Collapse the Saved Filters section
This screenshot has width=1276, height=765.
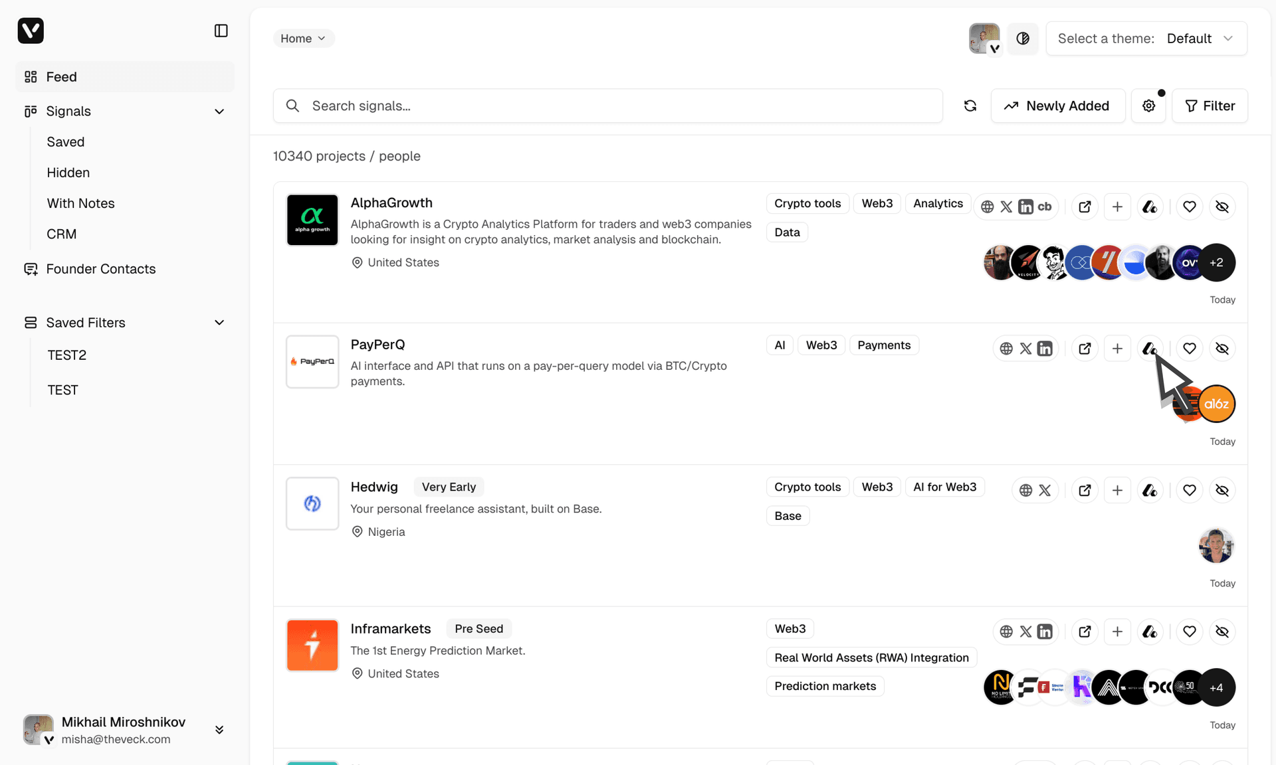coord(219,322)
